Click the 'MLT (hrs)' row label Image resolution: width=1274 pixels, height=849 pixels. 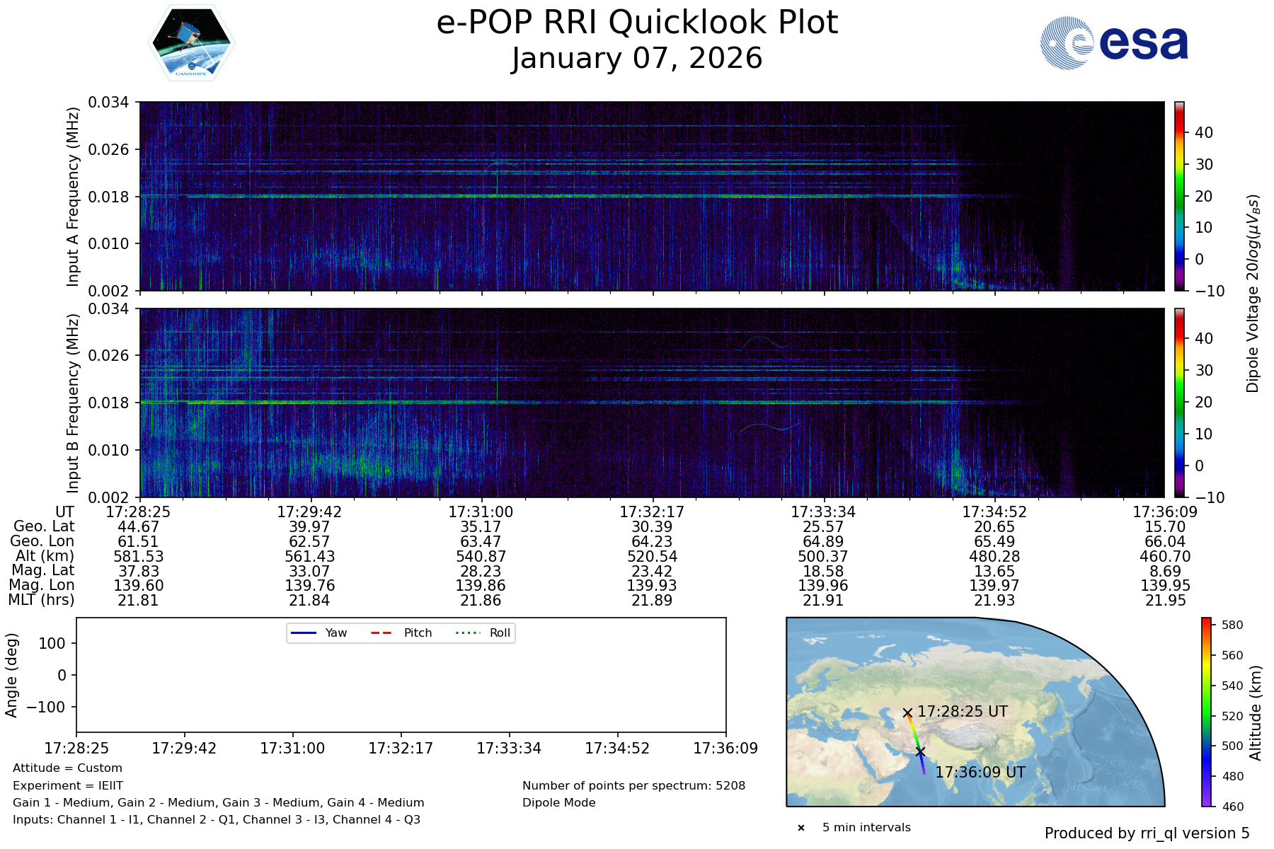coord(41,600)
